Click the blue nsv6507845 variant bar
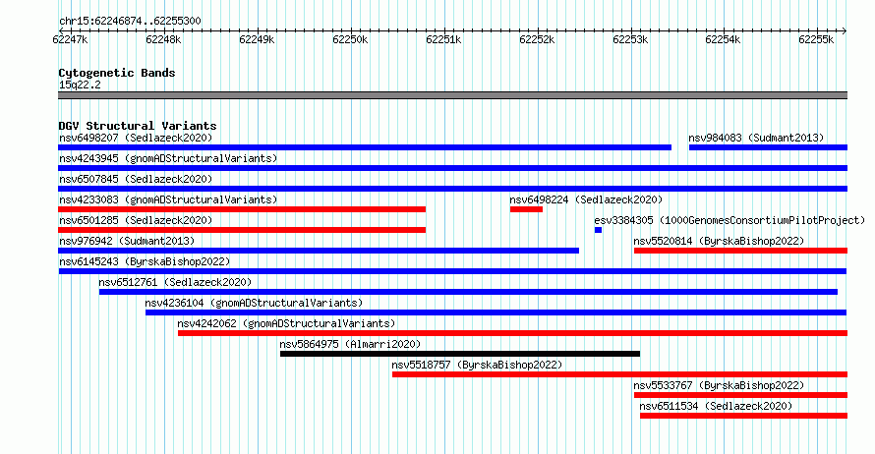Screen dimensions: 875x454 pos(452,189)
